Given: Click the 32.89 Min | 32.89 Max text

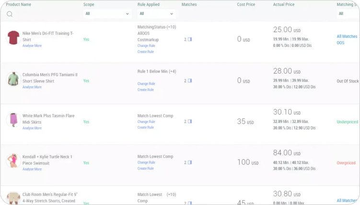Looking at the screenshot, I should point(291,121).
